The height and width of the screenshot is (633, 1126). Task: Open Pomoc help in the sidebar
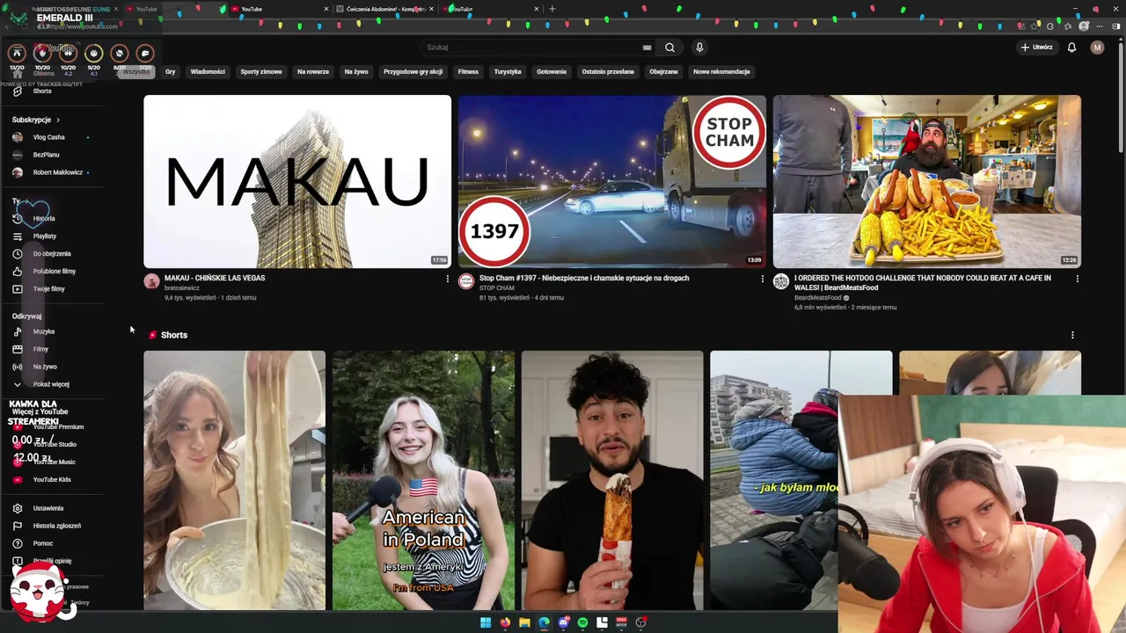click(x=42, y=543)
